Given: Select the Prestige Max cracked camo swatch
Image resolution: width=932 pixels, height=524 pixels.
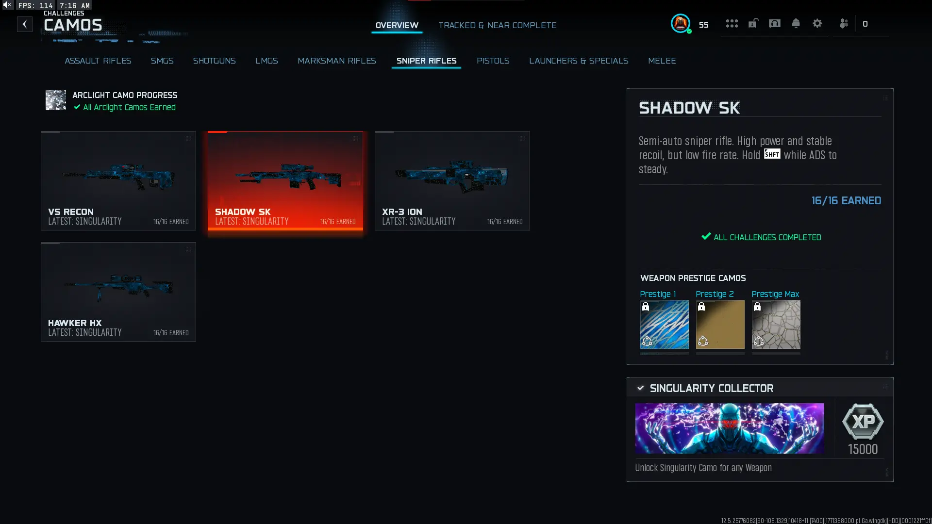Looking at the screenshot, I should pos(776,325).
